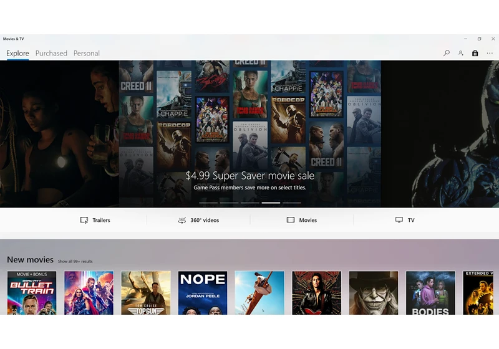Click the New movies heading
The width and height of the screenshot is (499, 349).
[x=30, y=260]
